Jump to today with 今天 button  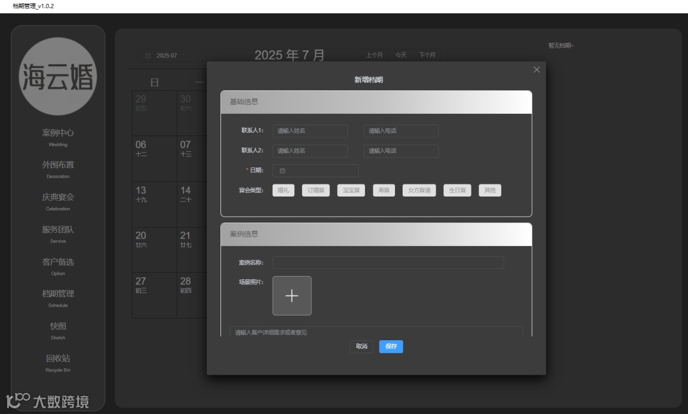click(401, 55)
